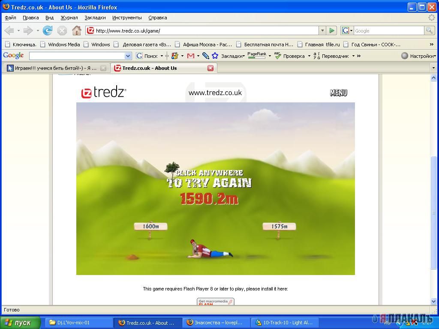Click the Back navigation arrow

9,30
